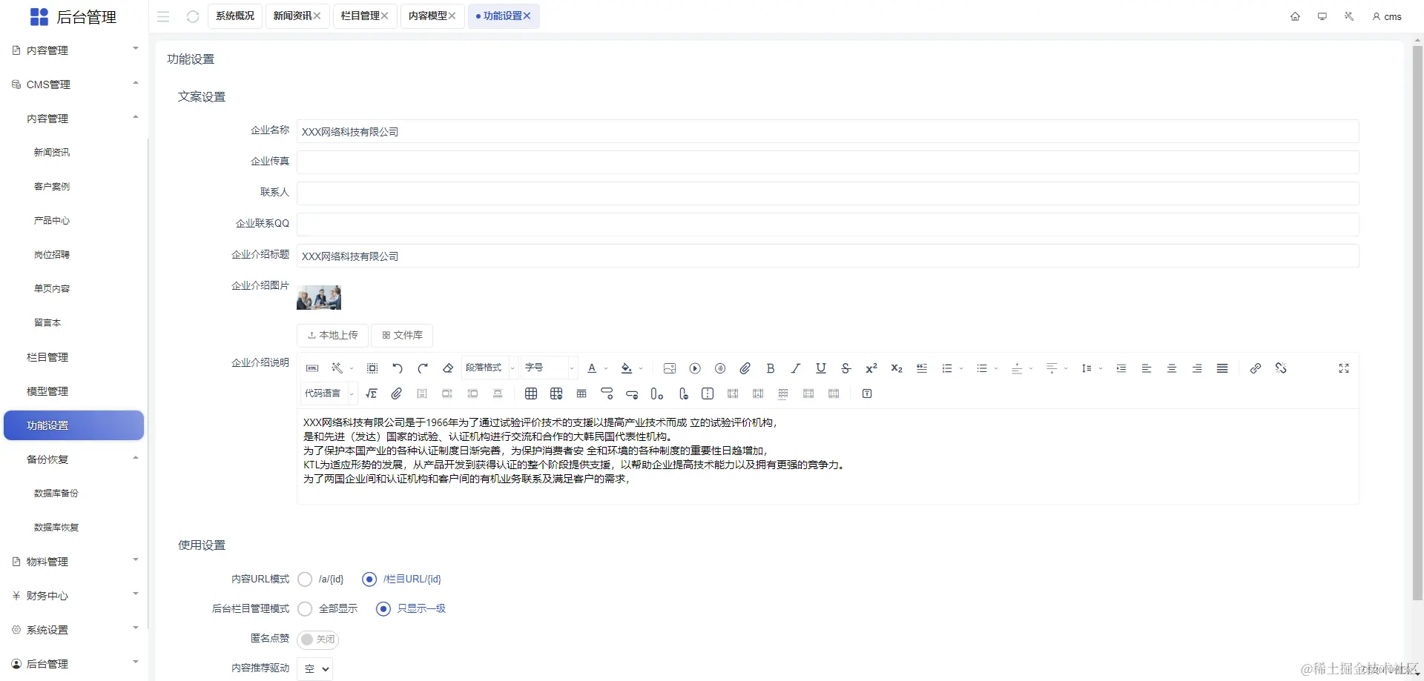
Task: Insert a formula with the square-root sigma icon
Action: 372,393
